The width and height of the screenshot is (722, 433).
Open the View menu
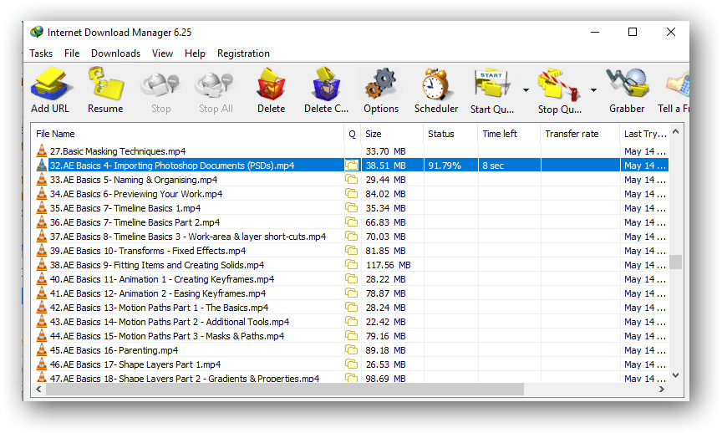(163, 53)
